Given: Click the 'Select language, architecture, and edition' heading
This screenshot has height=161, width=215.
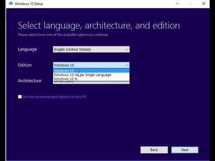Looking at the screenshot, I should [99, 25].
